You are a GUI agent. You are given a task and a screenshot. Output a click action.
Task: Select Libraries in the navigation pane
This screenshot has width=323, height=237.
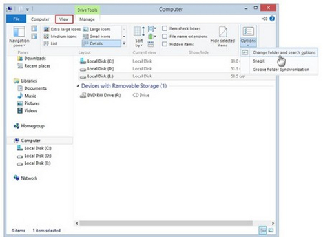click(25, 81)
